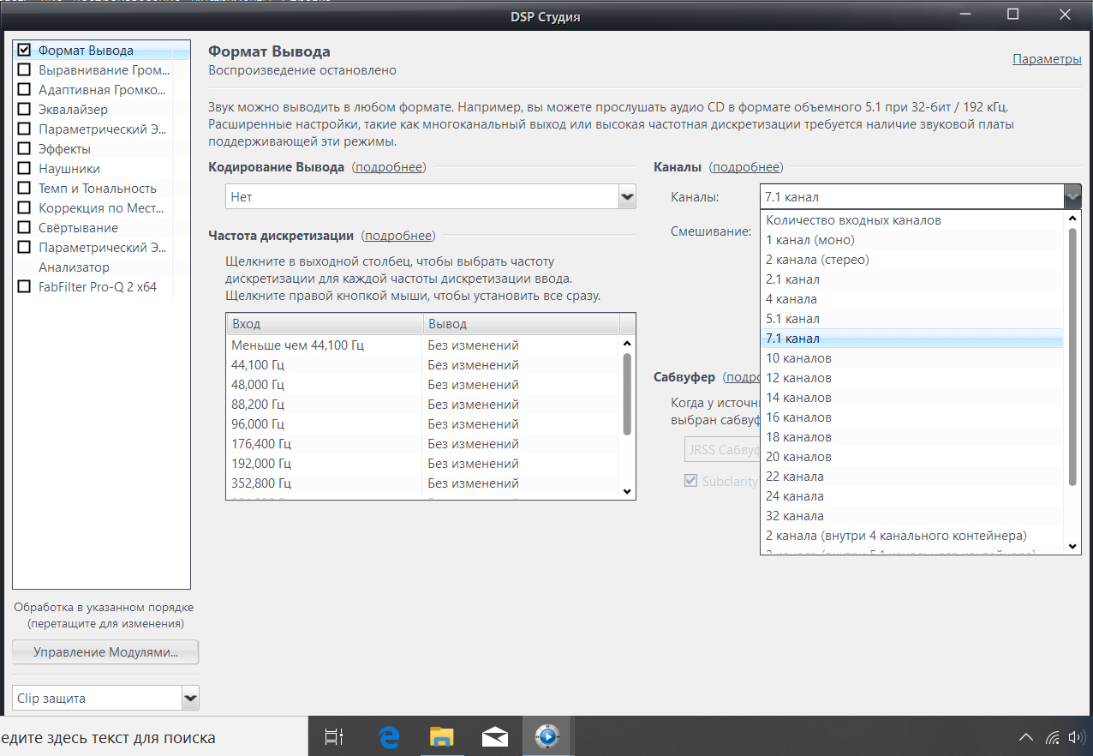Viewport: 1093px width, 756px height.
Task: Click the channels list scroll-down arrow
Action: [x=1072, y=546]
